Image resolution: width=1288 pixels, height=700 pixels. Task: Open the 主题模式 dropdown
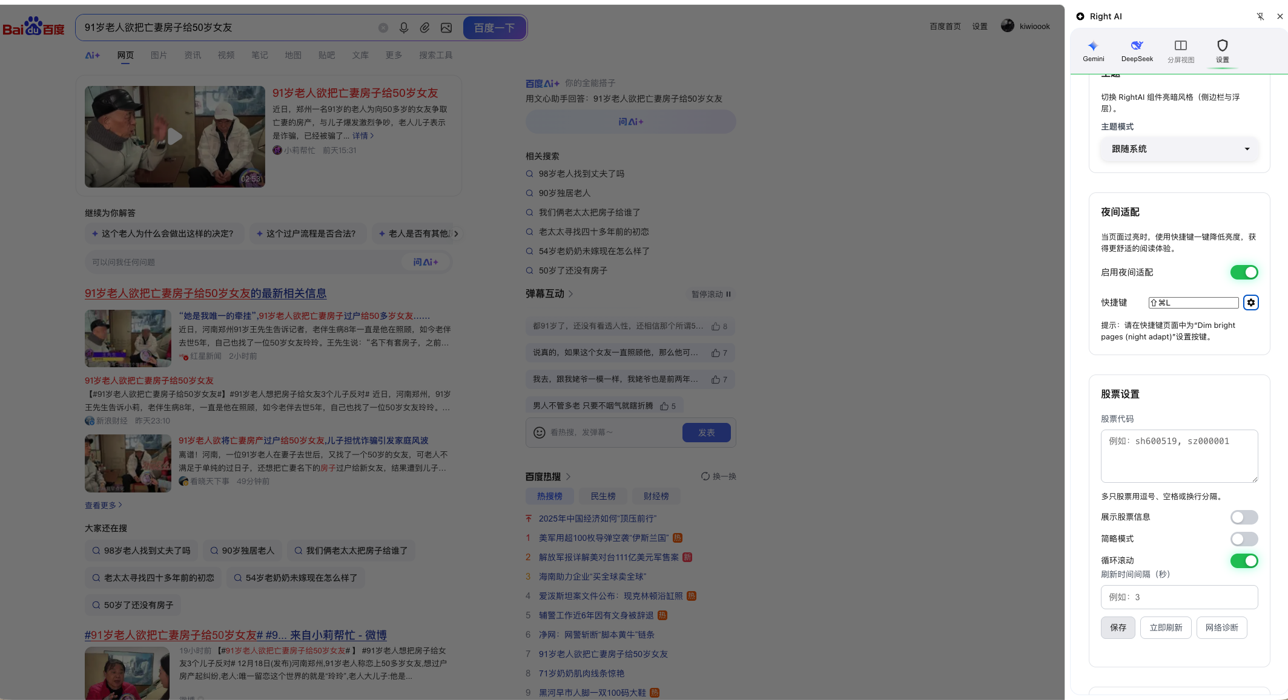click(x=1179, y=149)
